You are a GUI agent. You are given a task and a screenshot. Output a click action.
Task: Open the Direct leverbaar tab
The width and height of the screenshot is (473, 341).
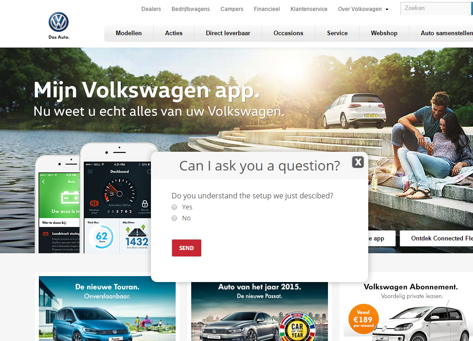pyautogui.click(x=228, y=33)
